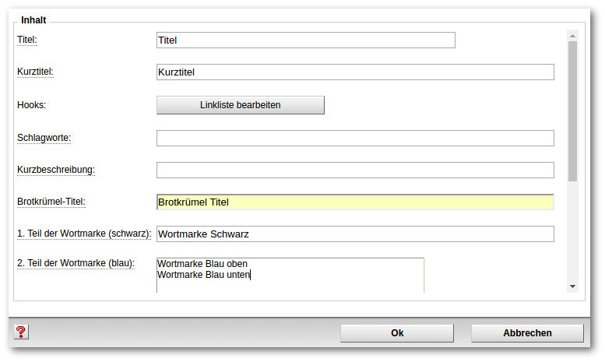The image size is (605, 362).
Task: Click the Ok button
Action: [397, 333]
